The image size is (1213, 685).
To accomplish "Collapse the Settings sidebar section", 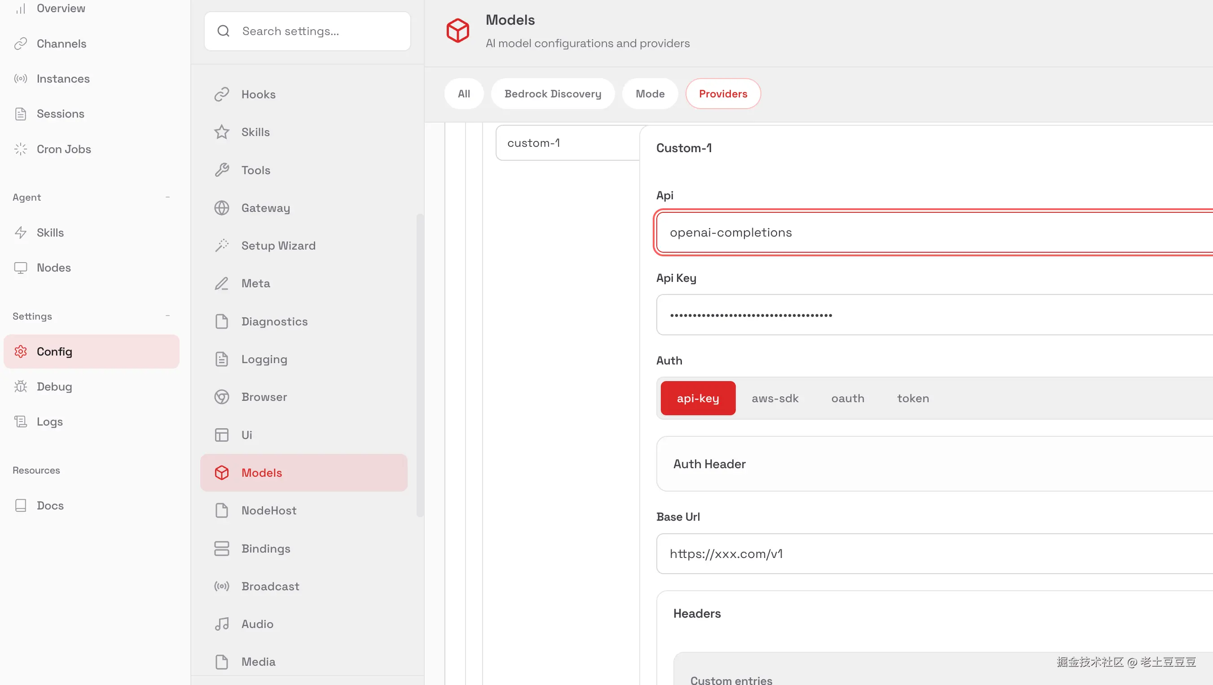I will coord(167,316).
